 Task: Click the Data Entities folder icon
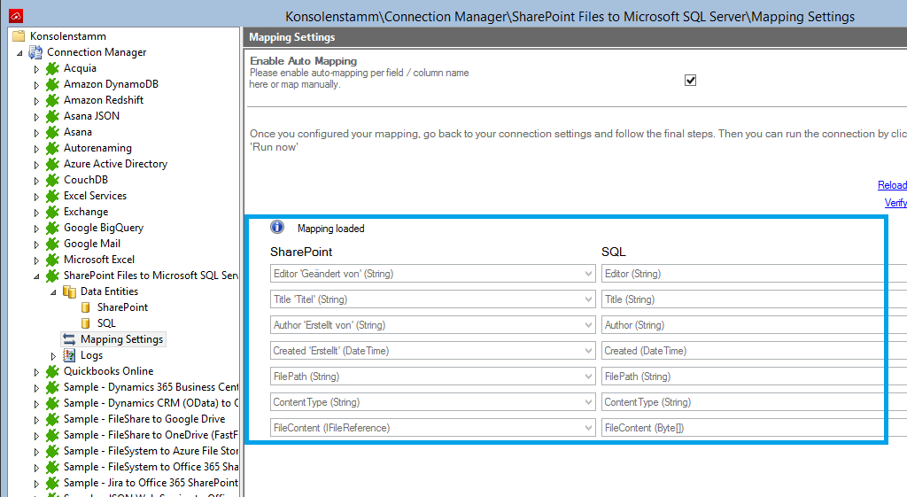(x=69, y=291)
